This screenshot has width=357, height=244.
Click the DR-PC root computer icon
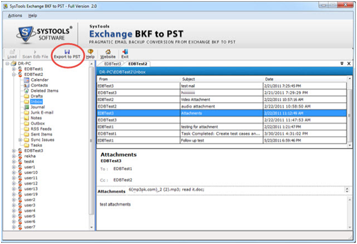[x=14, y=64]
